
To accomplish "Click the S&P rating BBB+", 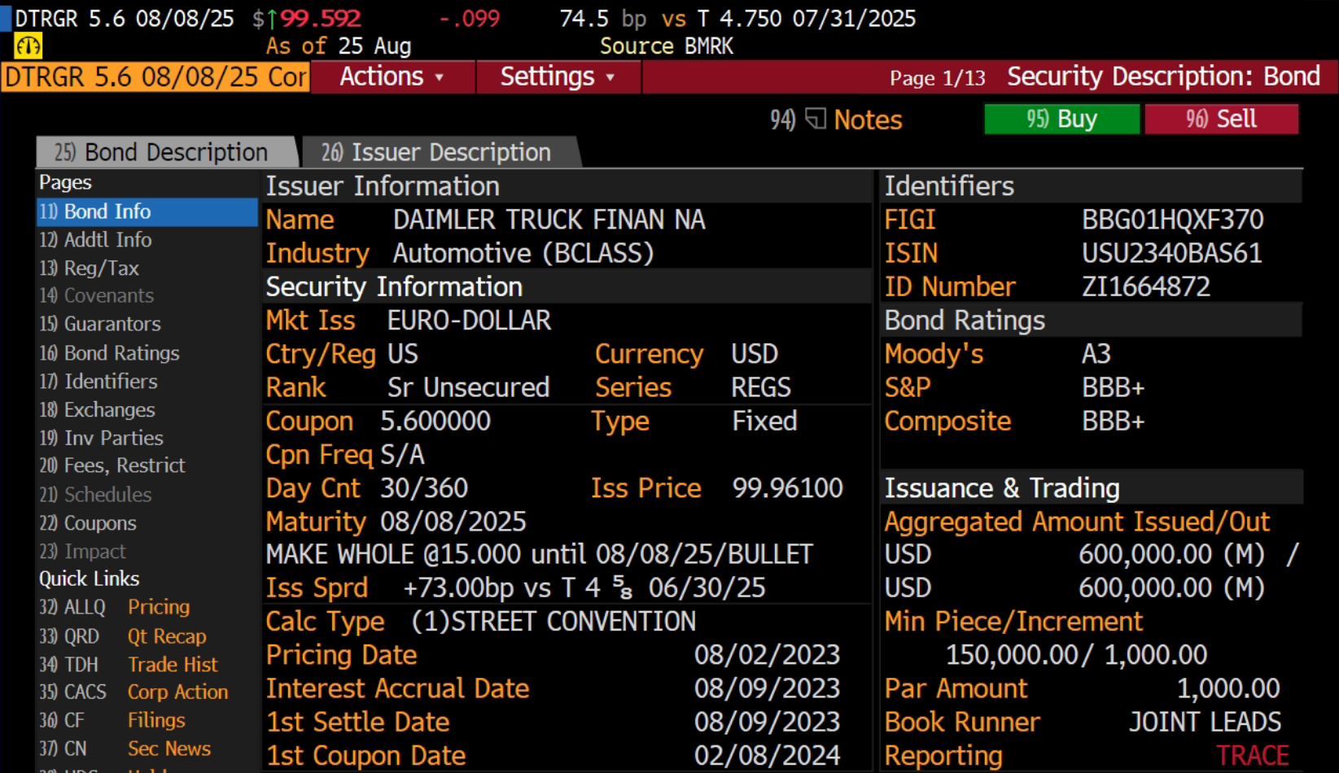I will 1113,387.
